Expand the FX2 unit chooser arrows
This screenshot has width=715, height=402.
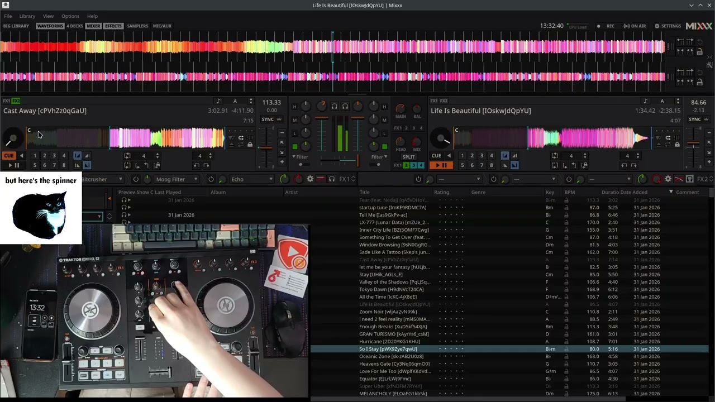711,179
